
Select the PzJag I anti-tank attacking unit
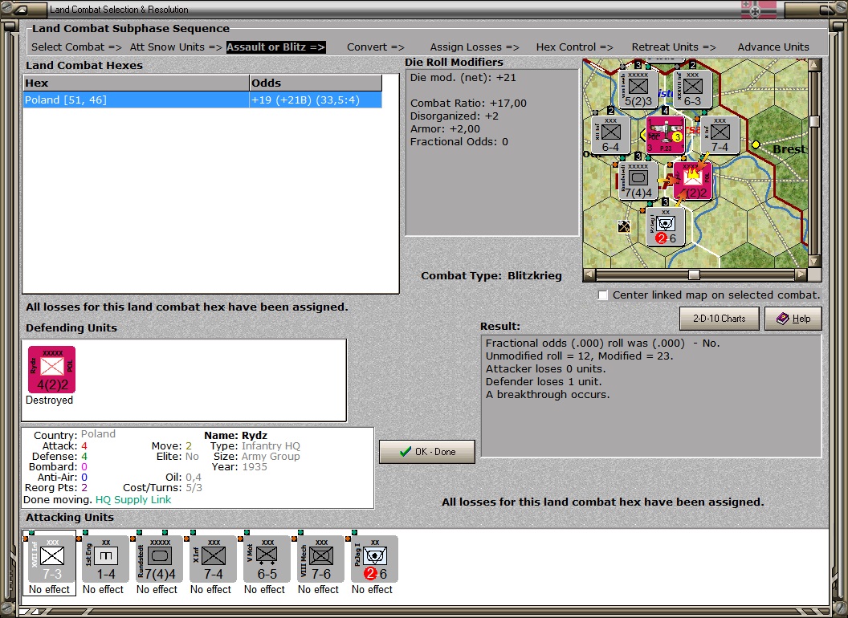(375, 559)
